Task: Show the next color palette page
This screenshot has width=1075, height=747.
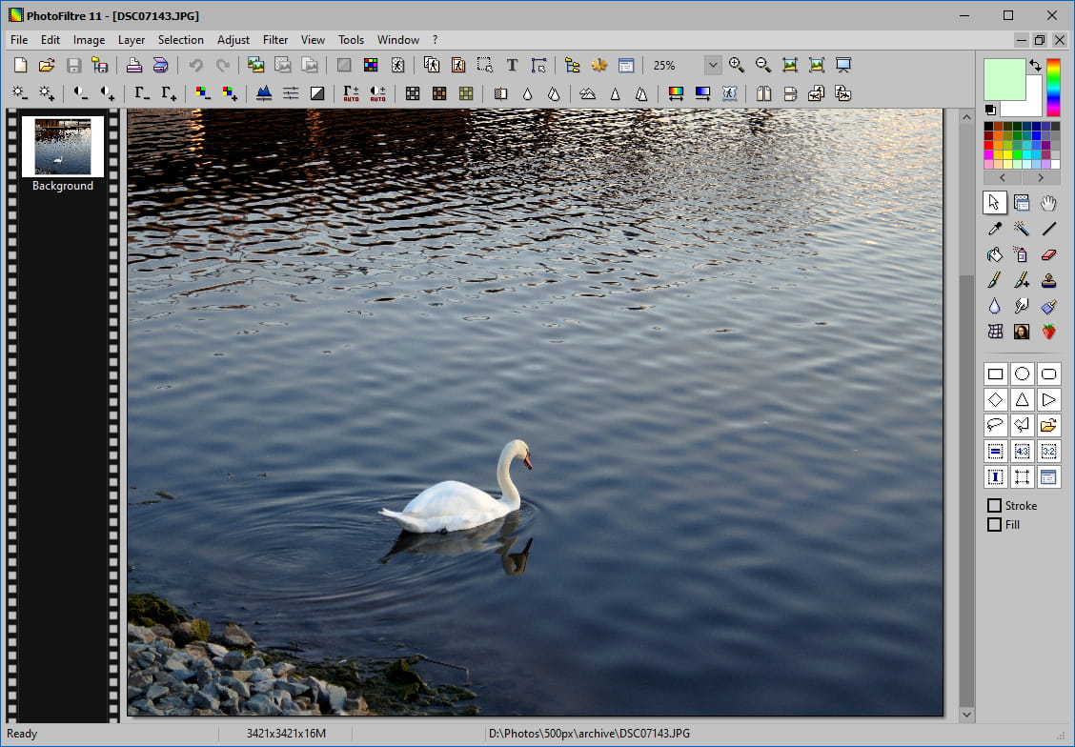Action: click(1040, 177)
